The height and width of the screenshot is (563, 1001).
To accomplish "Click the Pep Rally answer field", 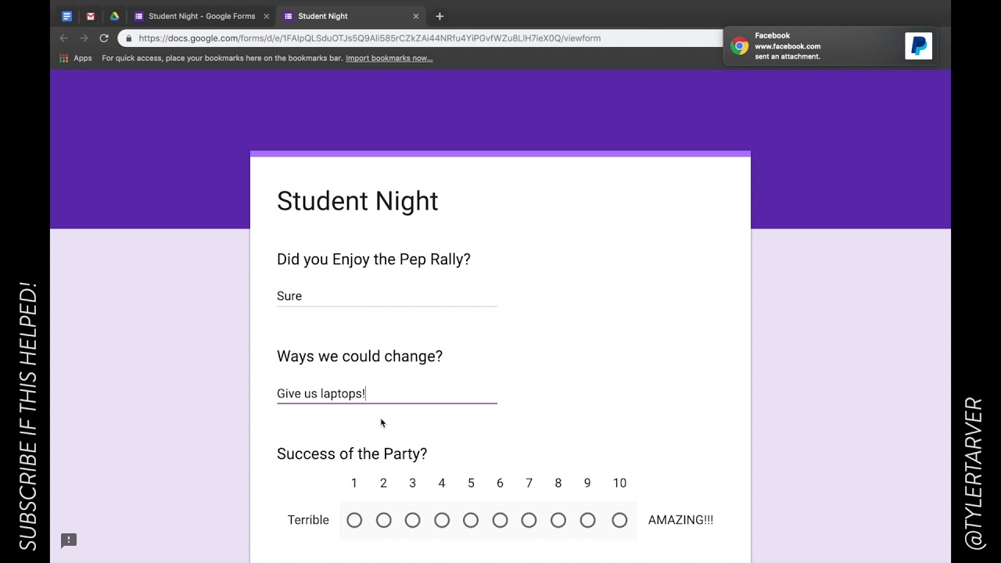I will tap(386, 296).
